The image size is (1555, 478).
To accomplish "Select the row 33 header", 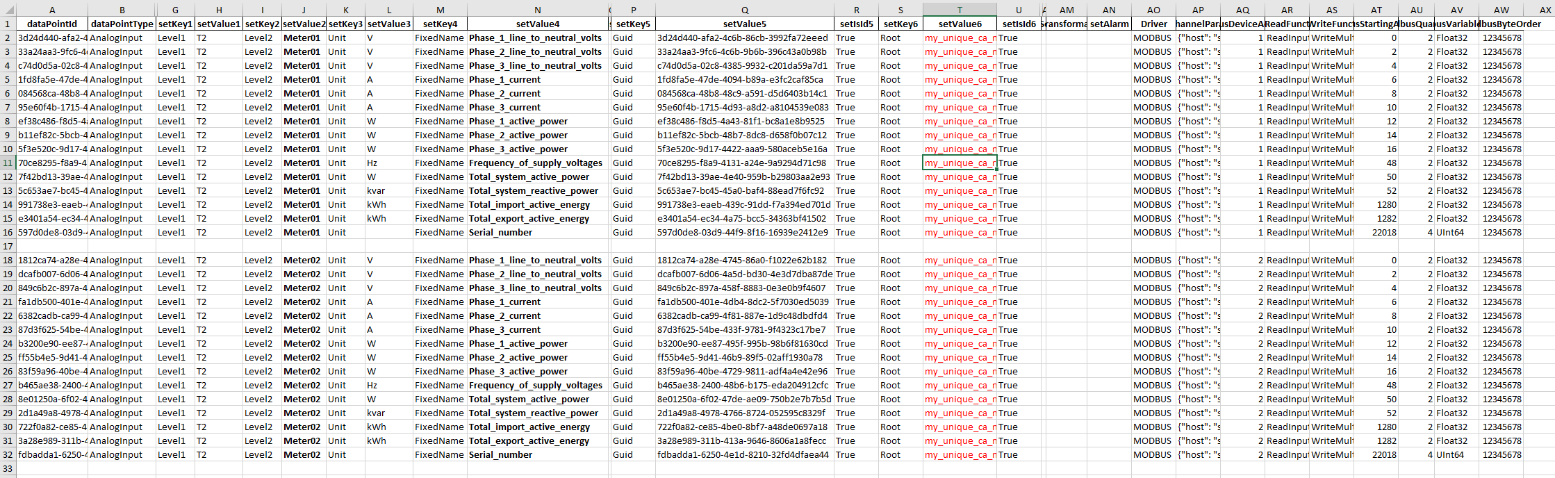I will click(x=8, y=468).
